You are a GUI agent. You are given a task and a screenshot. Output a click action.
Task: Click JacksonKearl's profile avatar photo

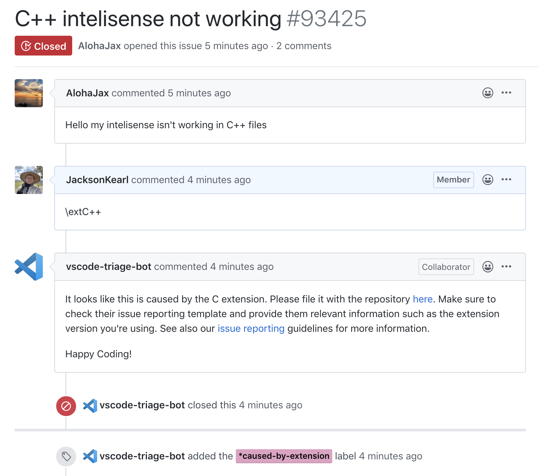[29, 180]
